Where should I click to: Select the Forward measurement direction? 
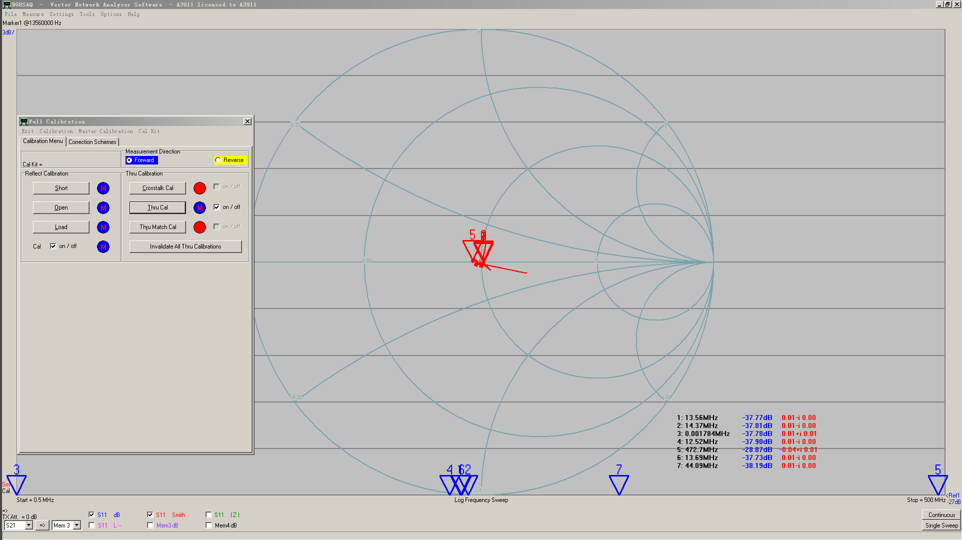(x=141, y=160)
